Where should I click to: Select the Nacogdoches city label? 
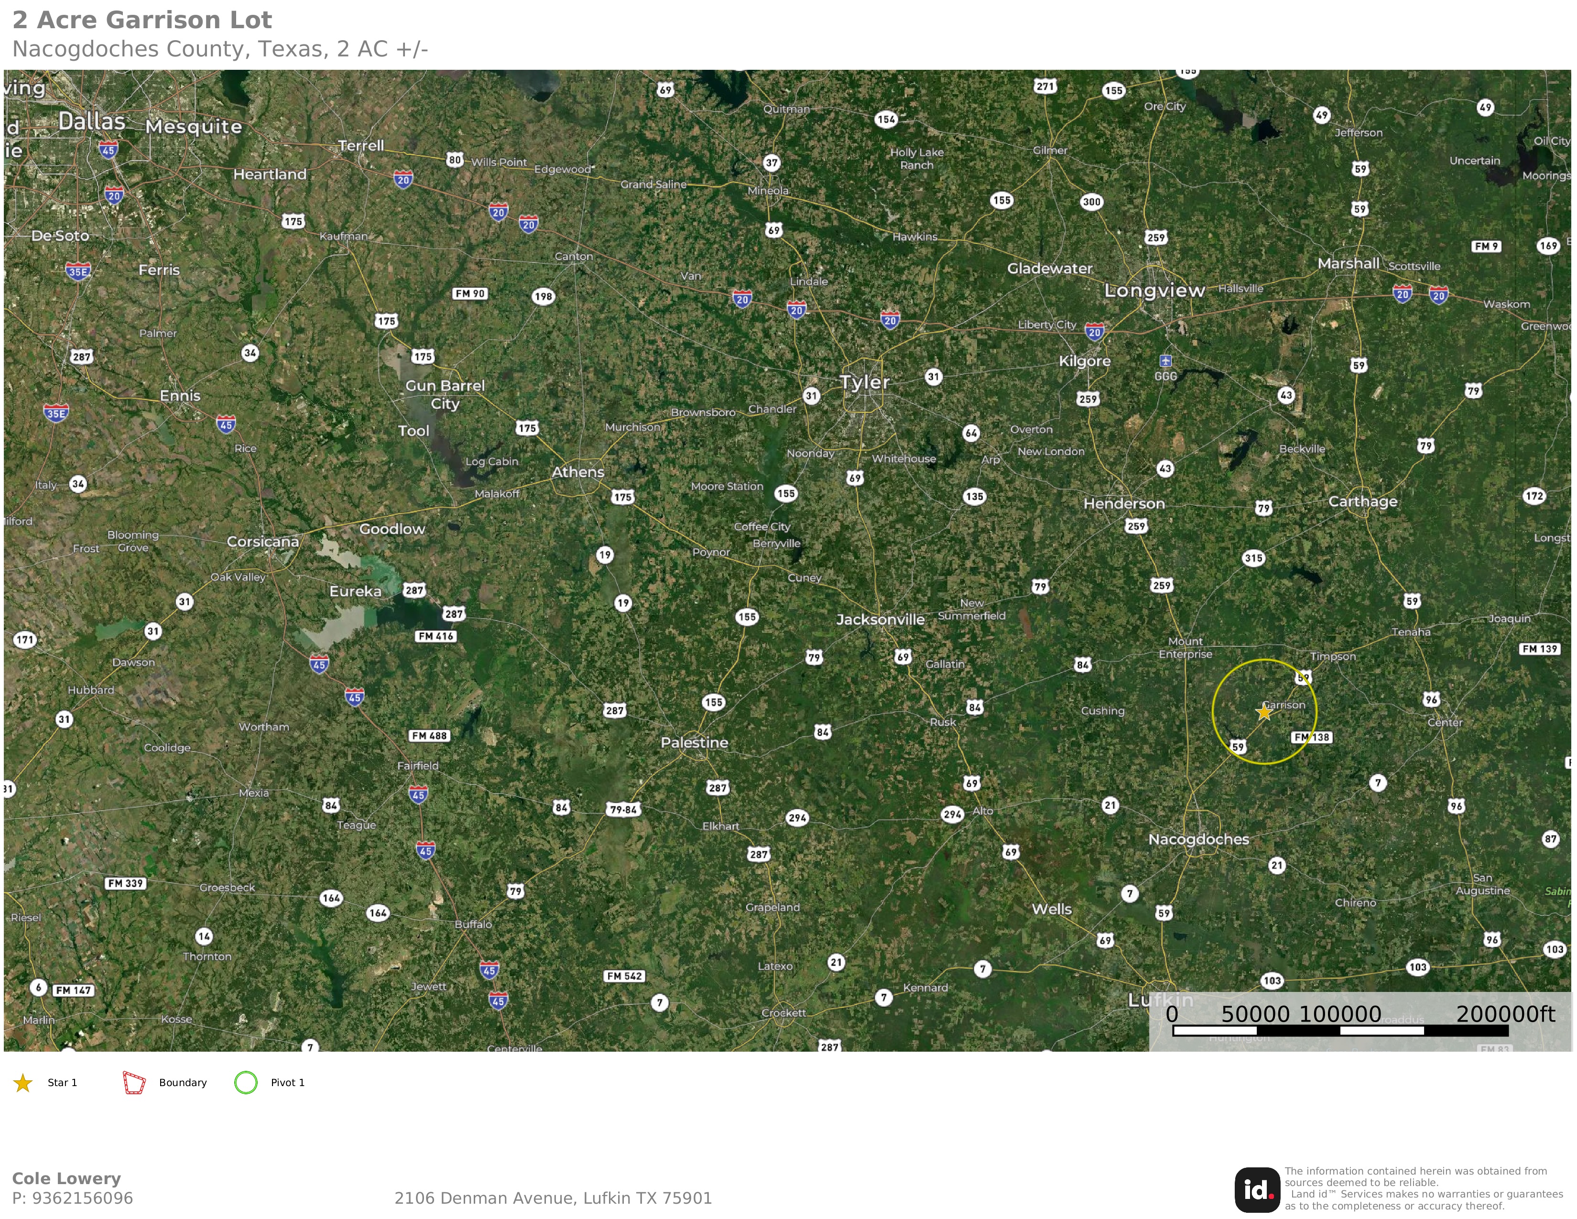pyautogui.click(x=1198, y=839)
